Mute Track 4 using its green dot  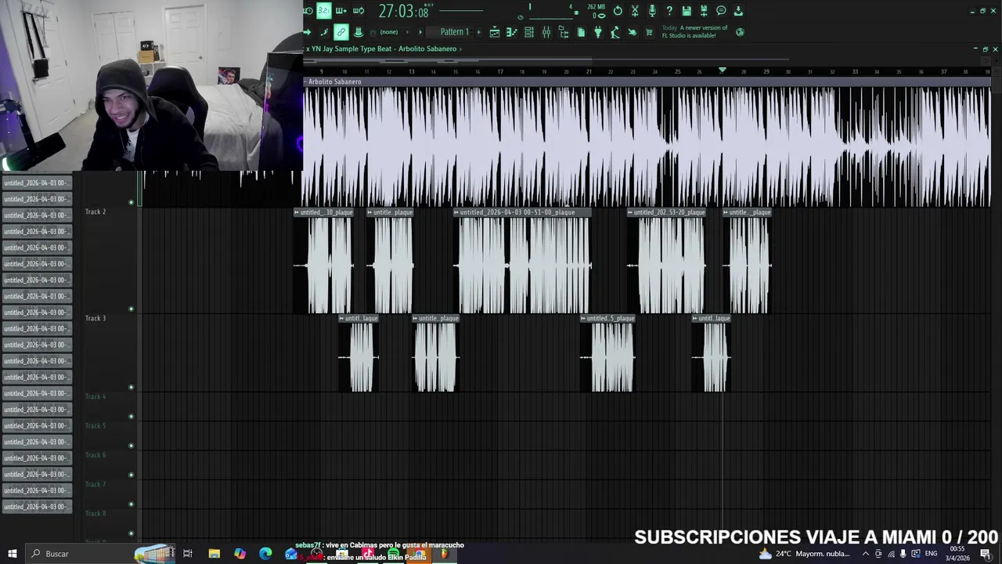(132, 416)
